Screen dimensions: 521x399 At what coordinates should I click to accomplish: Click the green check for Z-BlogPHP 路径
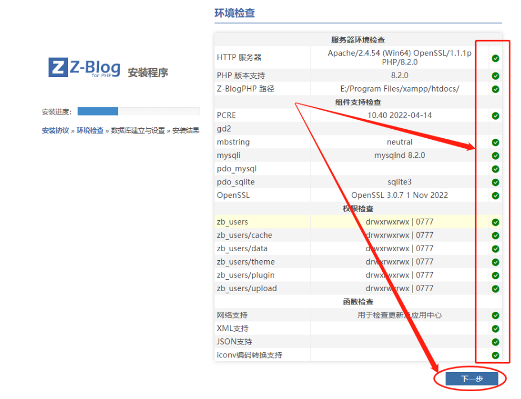coord(495,89)
